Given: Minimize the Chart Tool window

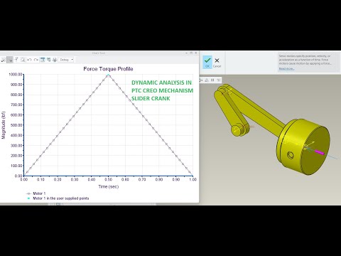Looking at the screenshot, I should (187, 53).
